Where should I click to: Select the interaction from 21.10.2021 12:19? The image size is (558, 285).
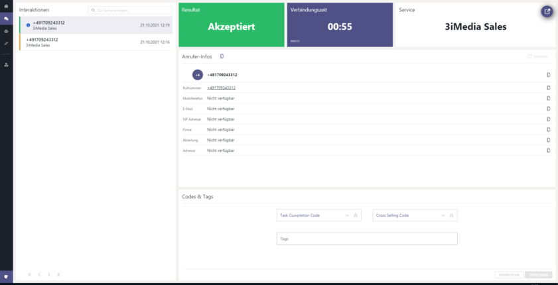pos(98,25)
